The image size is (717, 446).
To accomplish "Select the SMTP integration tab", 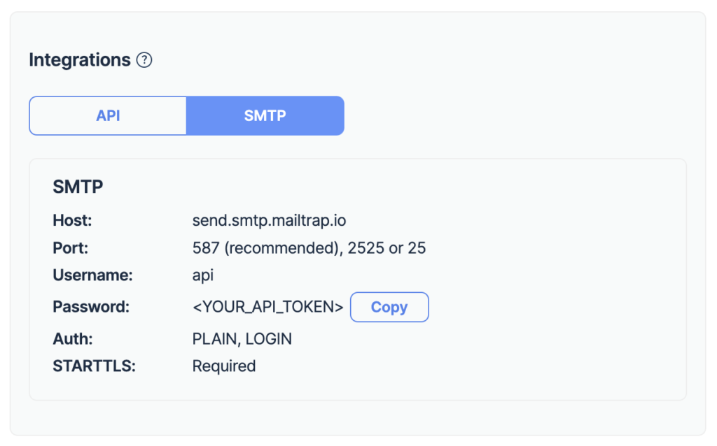I will click(265, 115).
